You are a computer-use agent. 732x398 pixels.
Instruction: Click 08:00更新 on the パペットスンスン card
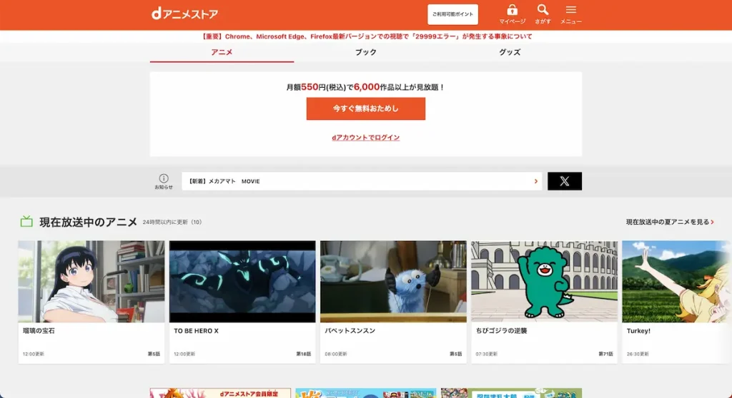tap(336, 354)
